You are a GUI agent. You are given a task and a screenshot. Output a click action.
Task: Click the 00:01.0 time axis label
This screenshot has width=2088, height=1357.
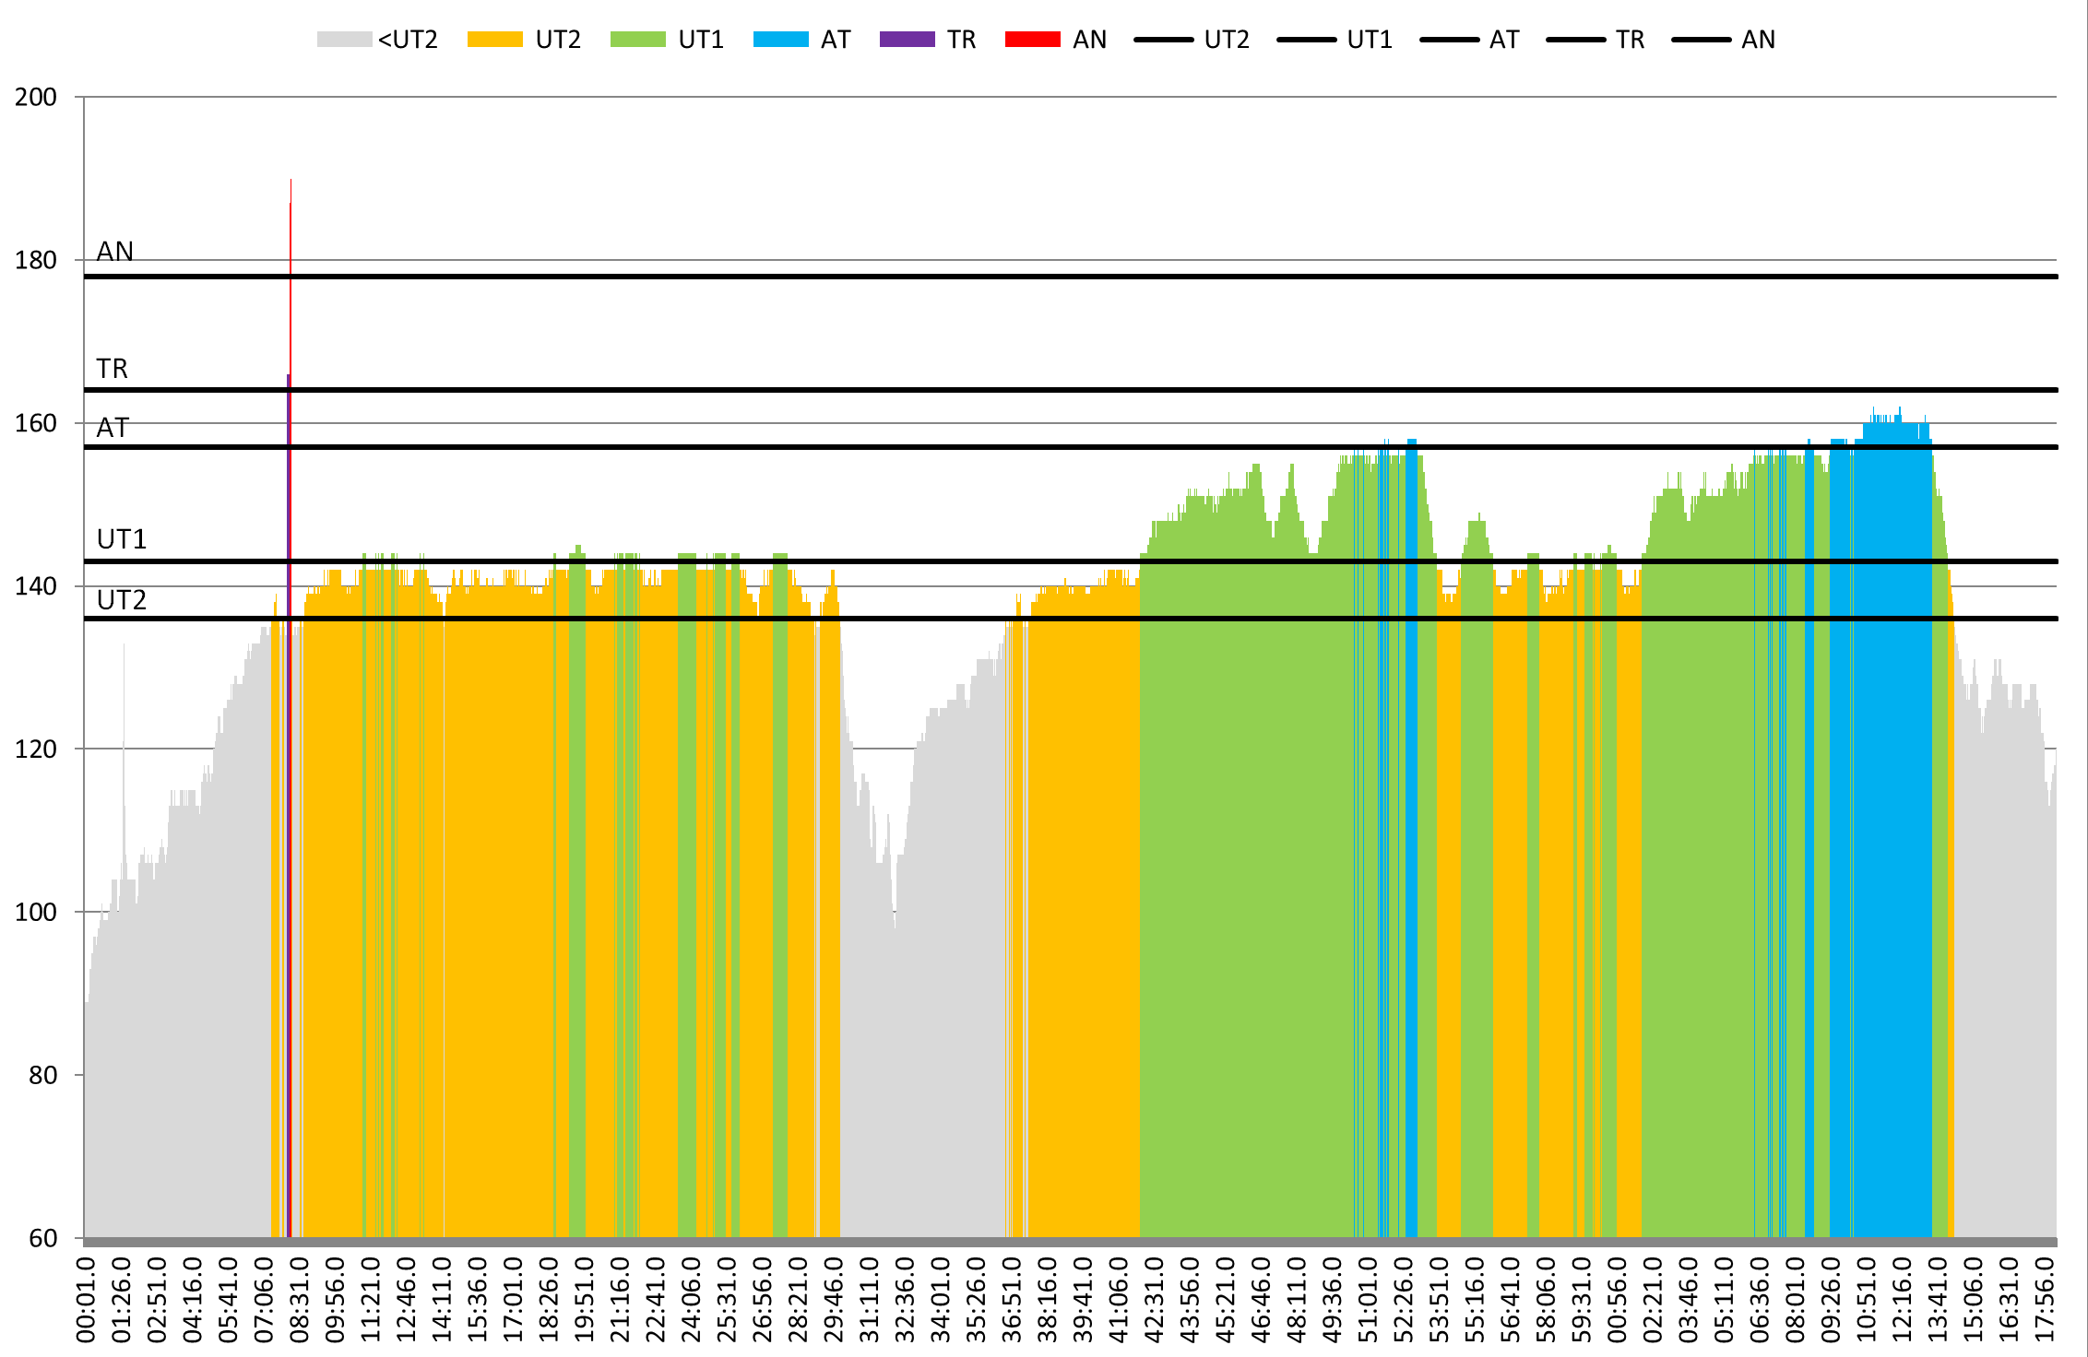pos(86,1299)
